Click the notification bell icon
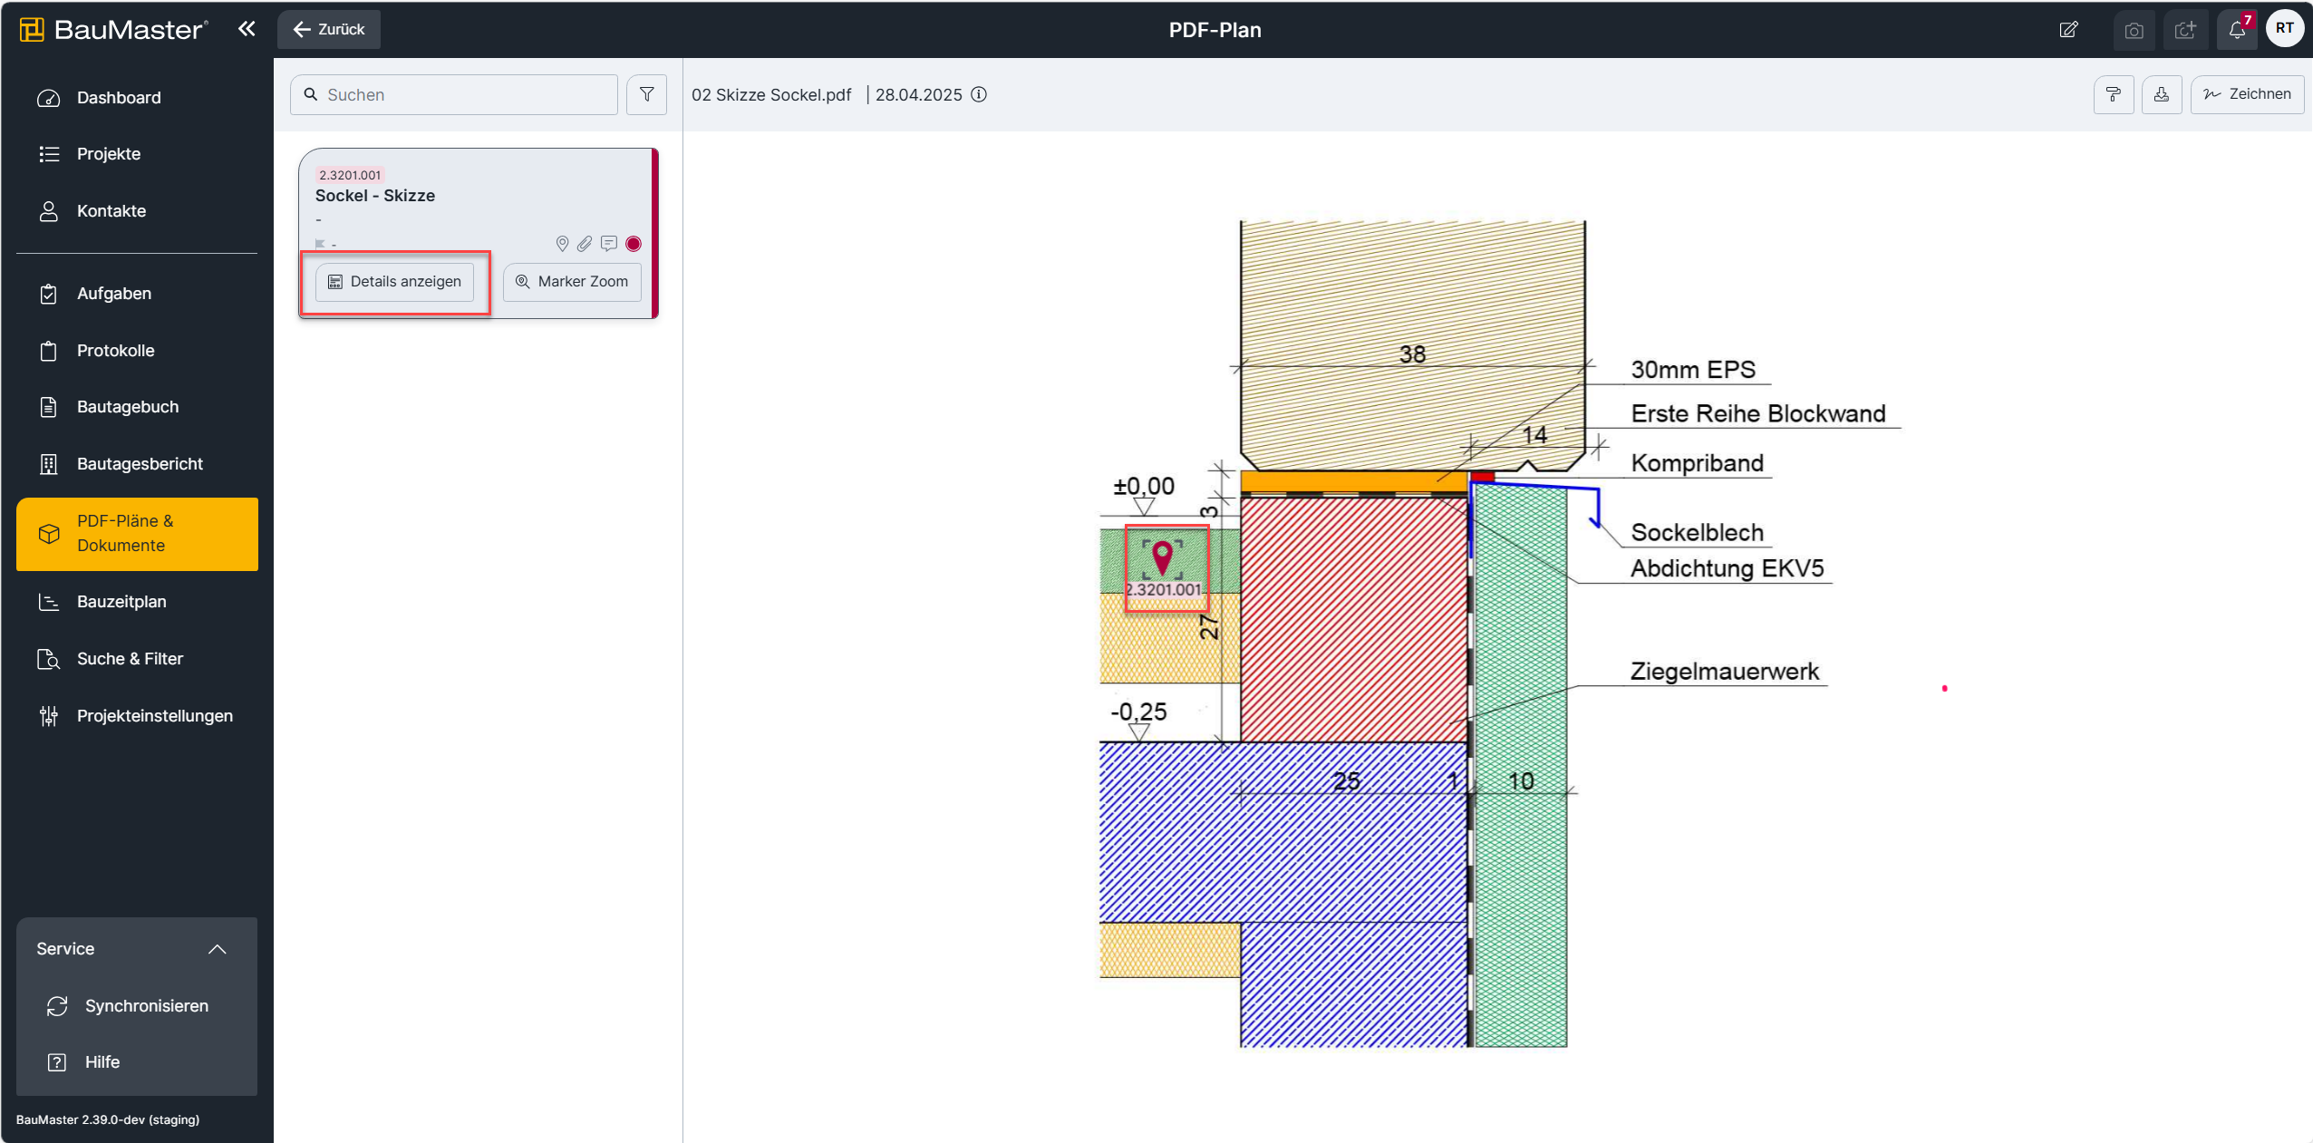Image resolution: width=2313 pixels, height=1143 pixels. click(x=2236, y=30)
